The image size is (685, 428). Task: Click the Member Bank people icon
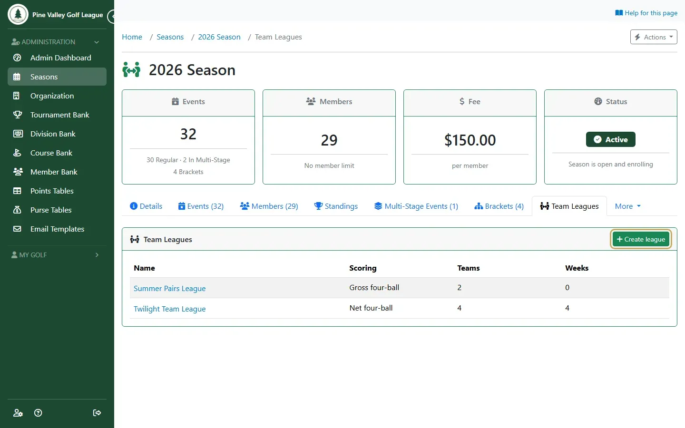coord(18,172)
